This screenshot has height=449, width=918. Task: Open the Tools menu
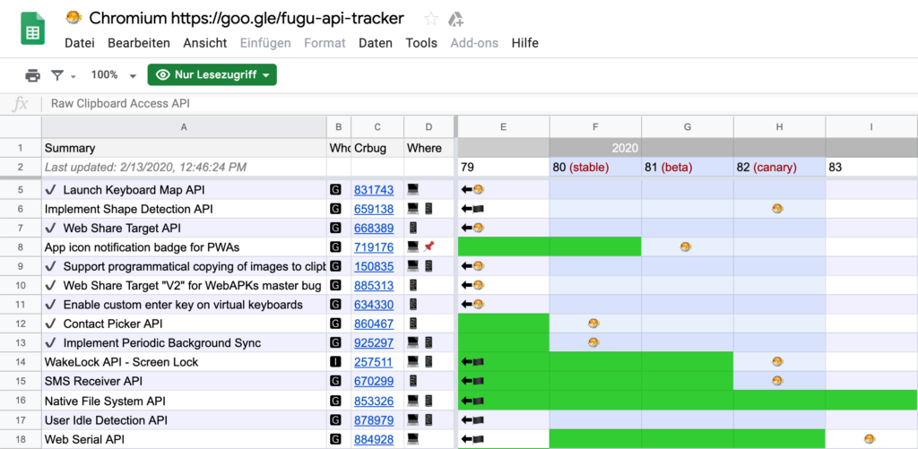(421, 43)
